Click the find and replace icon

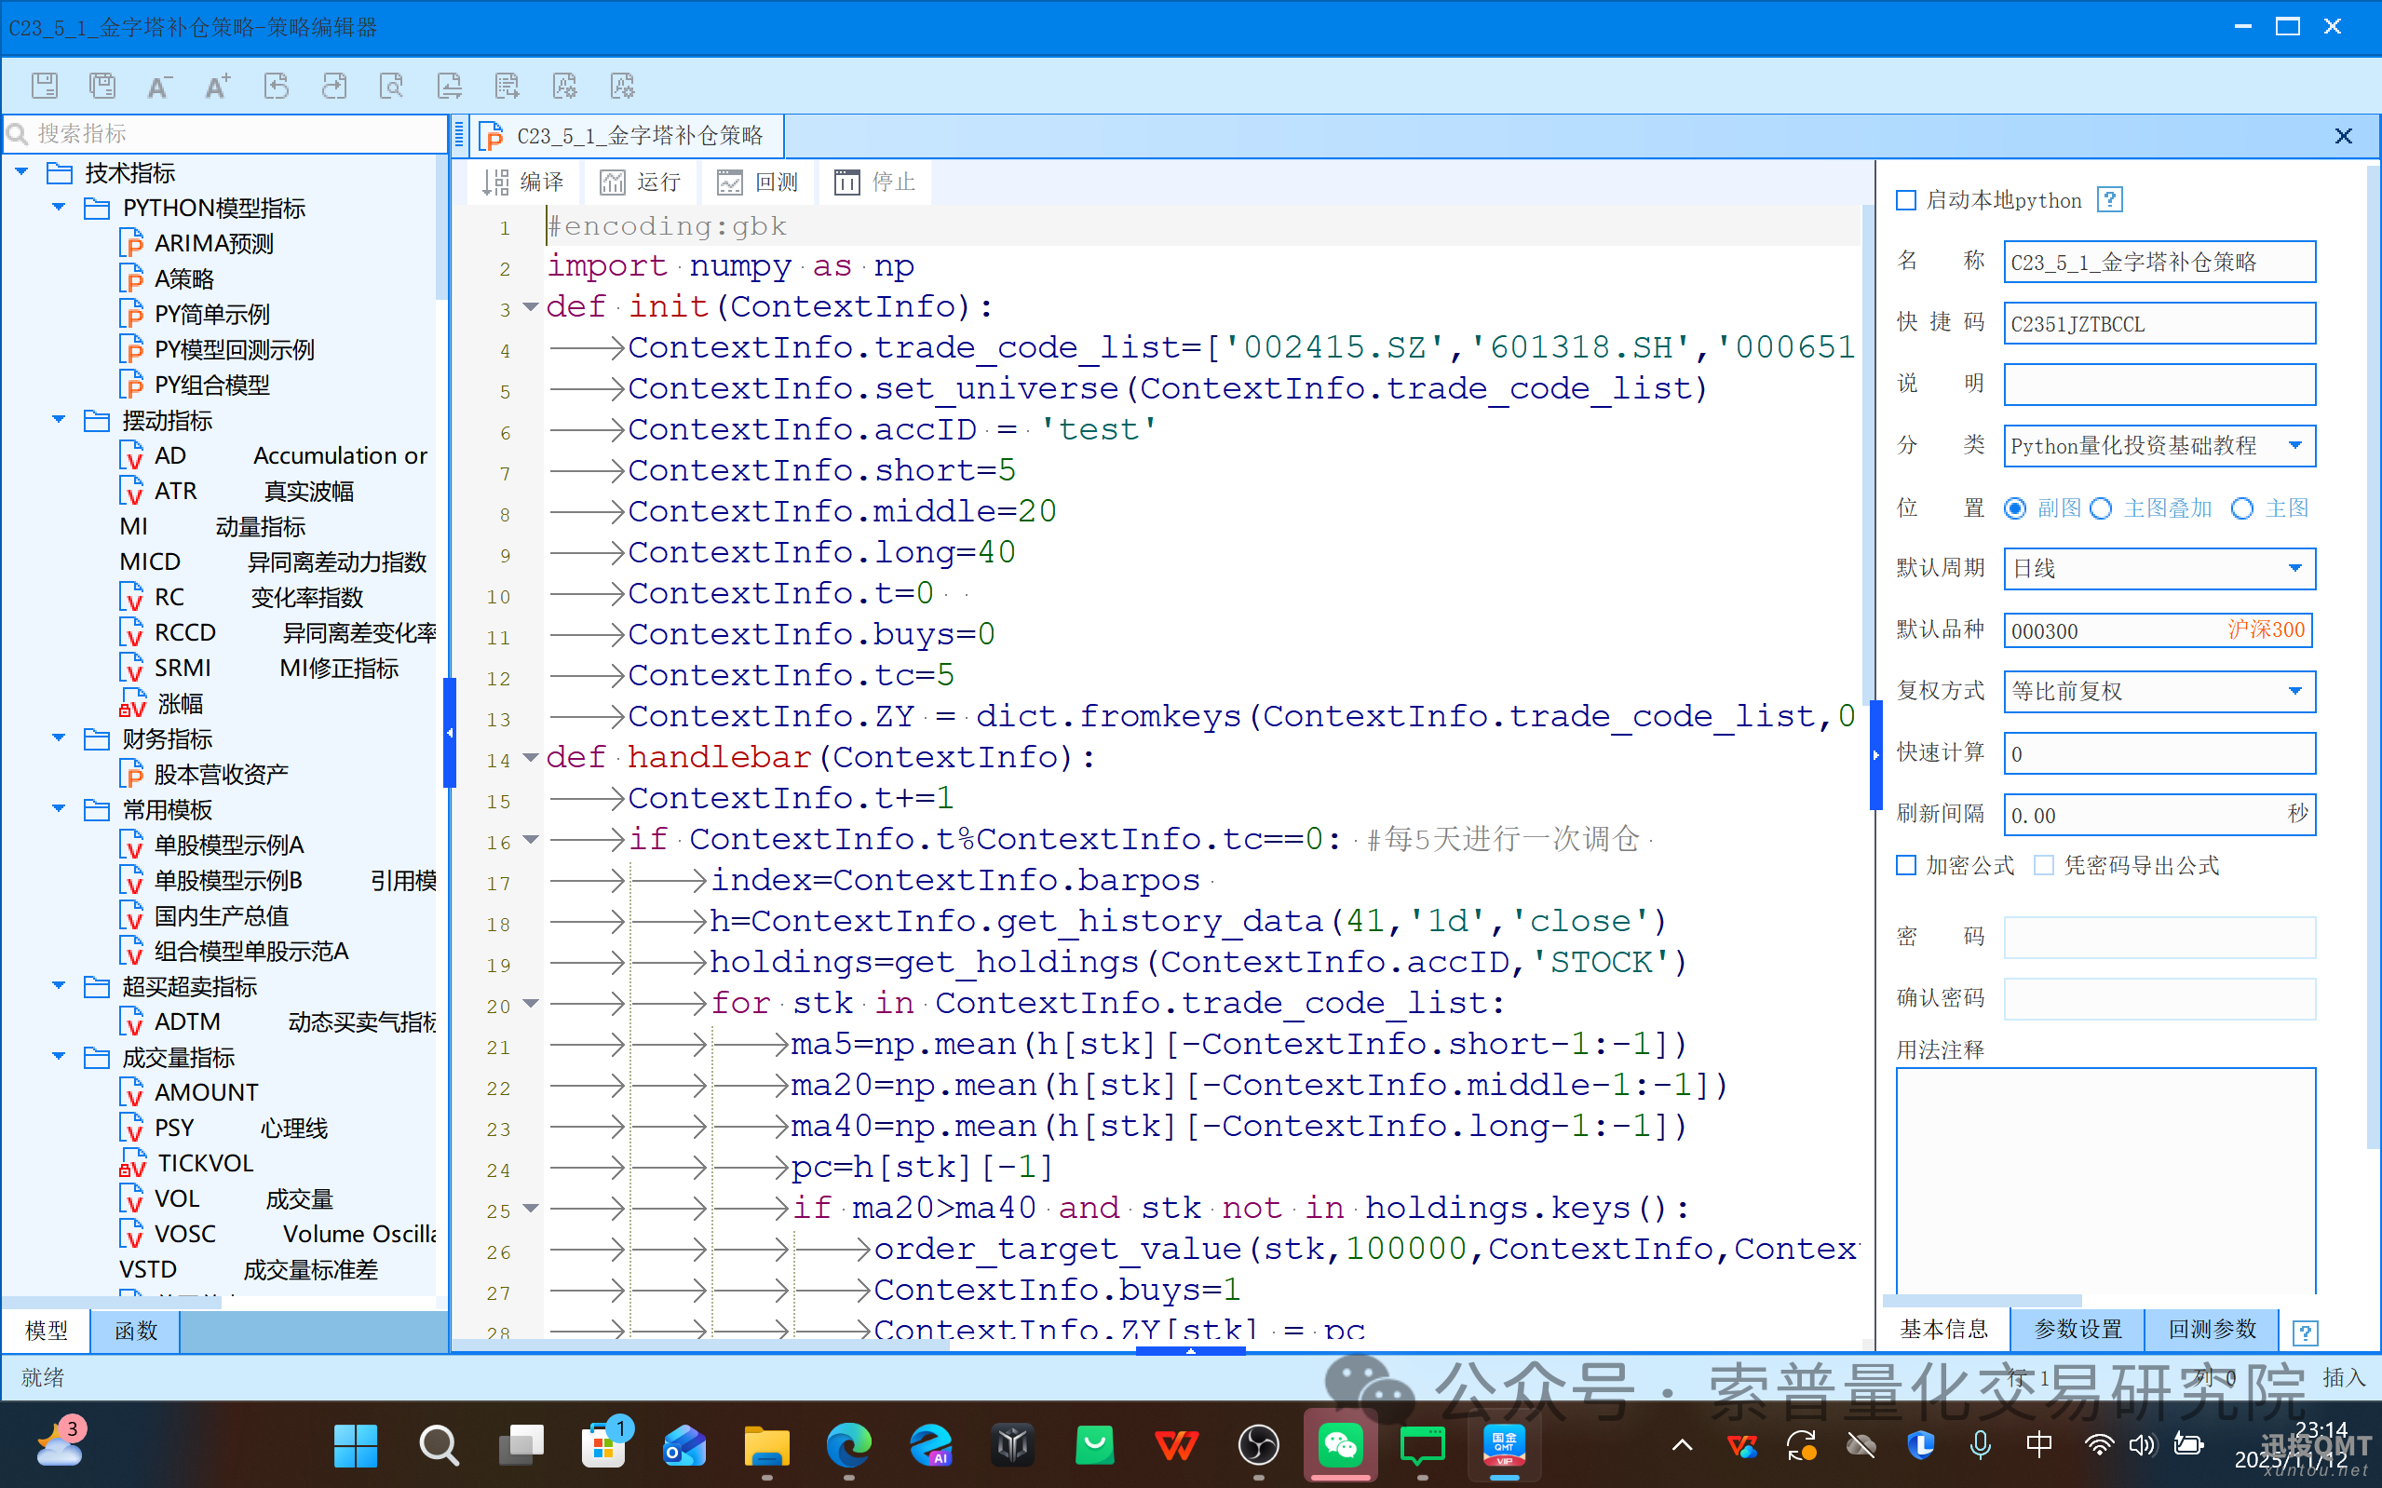coord(450,86)
